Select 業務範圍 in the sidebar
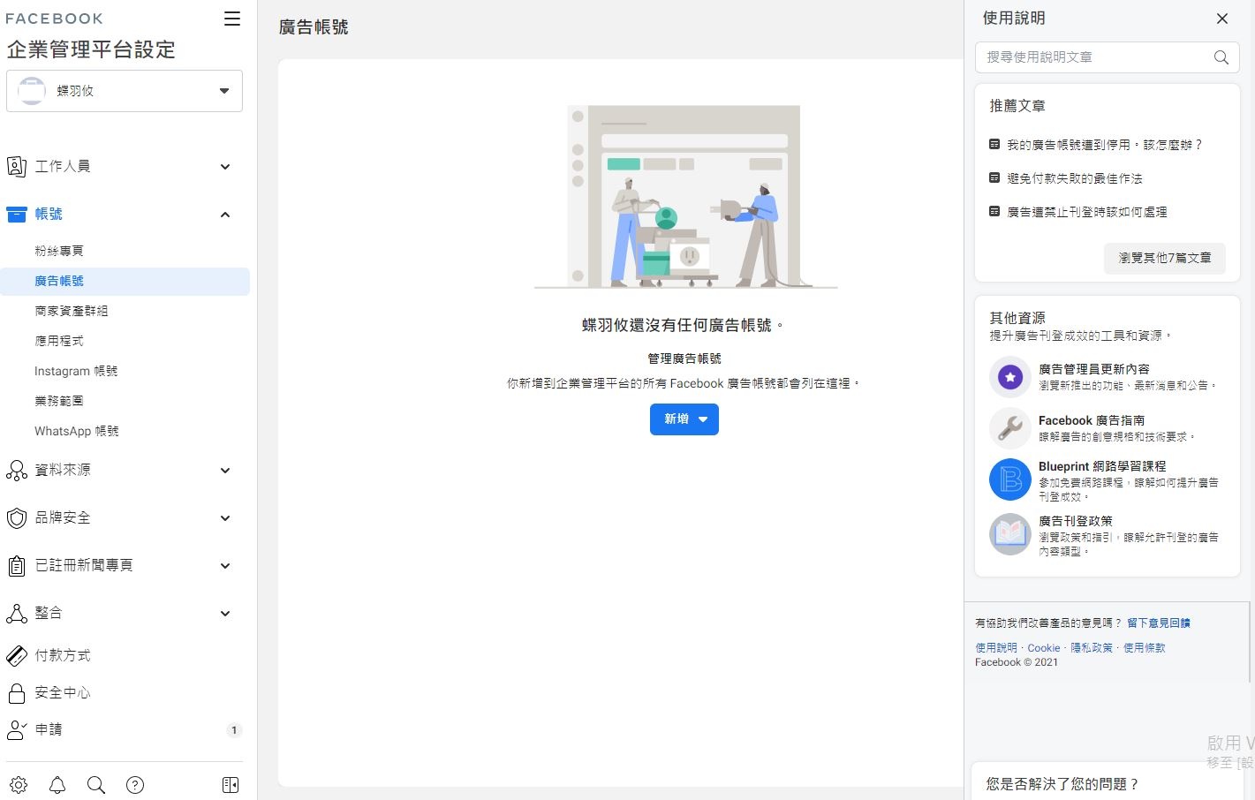1255x800 pixels. click(x=59, y=401)
